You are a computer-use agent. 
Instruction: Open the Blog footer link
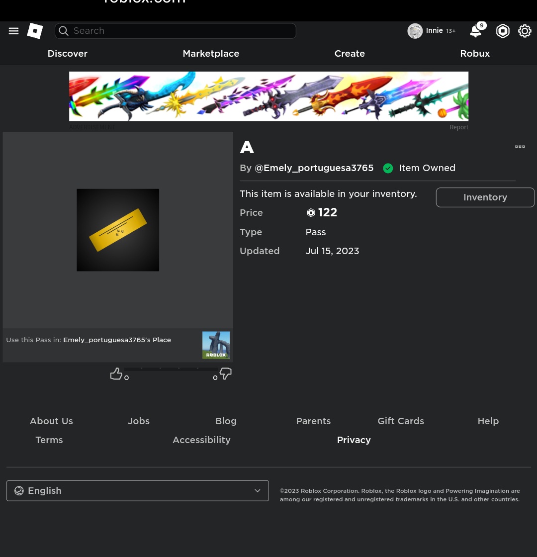pyautogui.click(x=226, y=421)
